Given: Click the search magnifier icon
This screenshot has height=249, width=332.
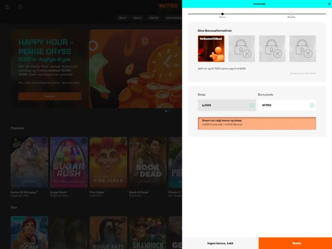Looking at the screenshot, I should point(20,7).
